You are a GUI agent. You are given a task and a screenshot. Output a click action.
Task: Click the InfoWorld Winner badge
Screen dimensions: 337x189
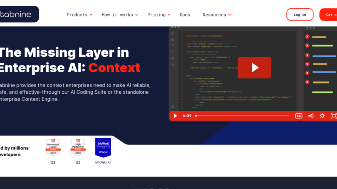click(103, 148)
